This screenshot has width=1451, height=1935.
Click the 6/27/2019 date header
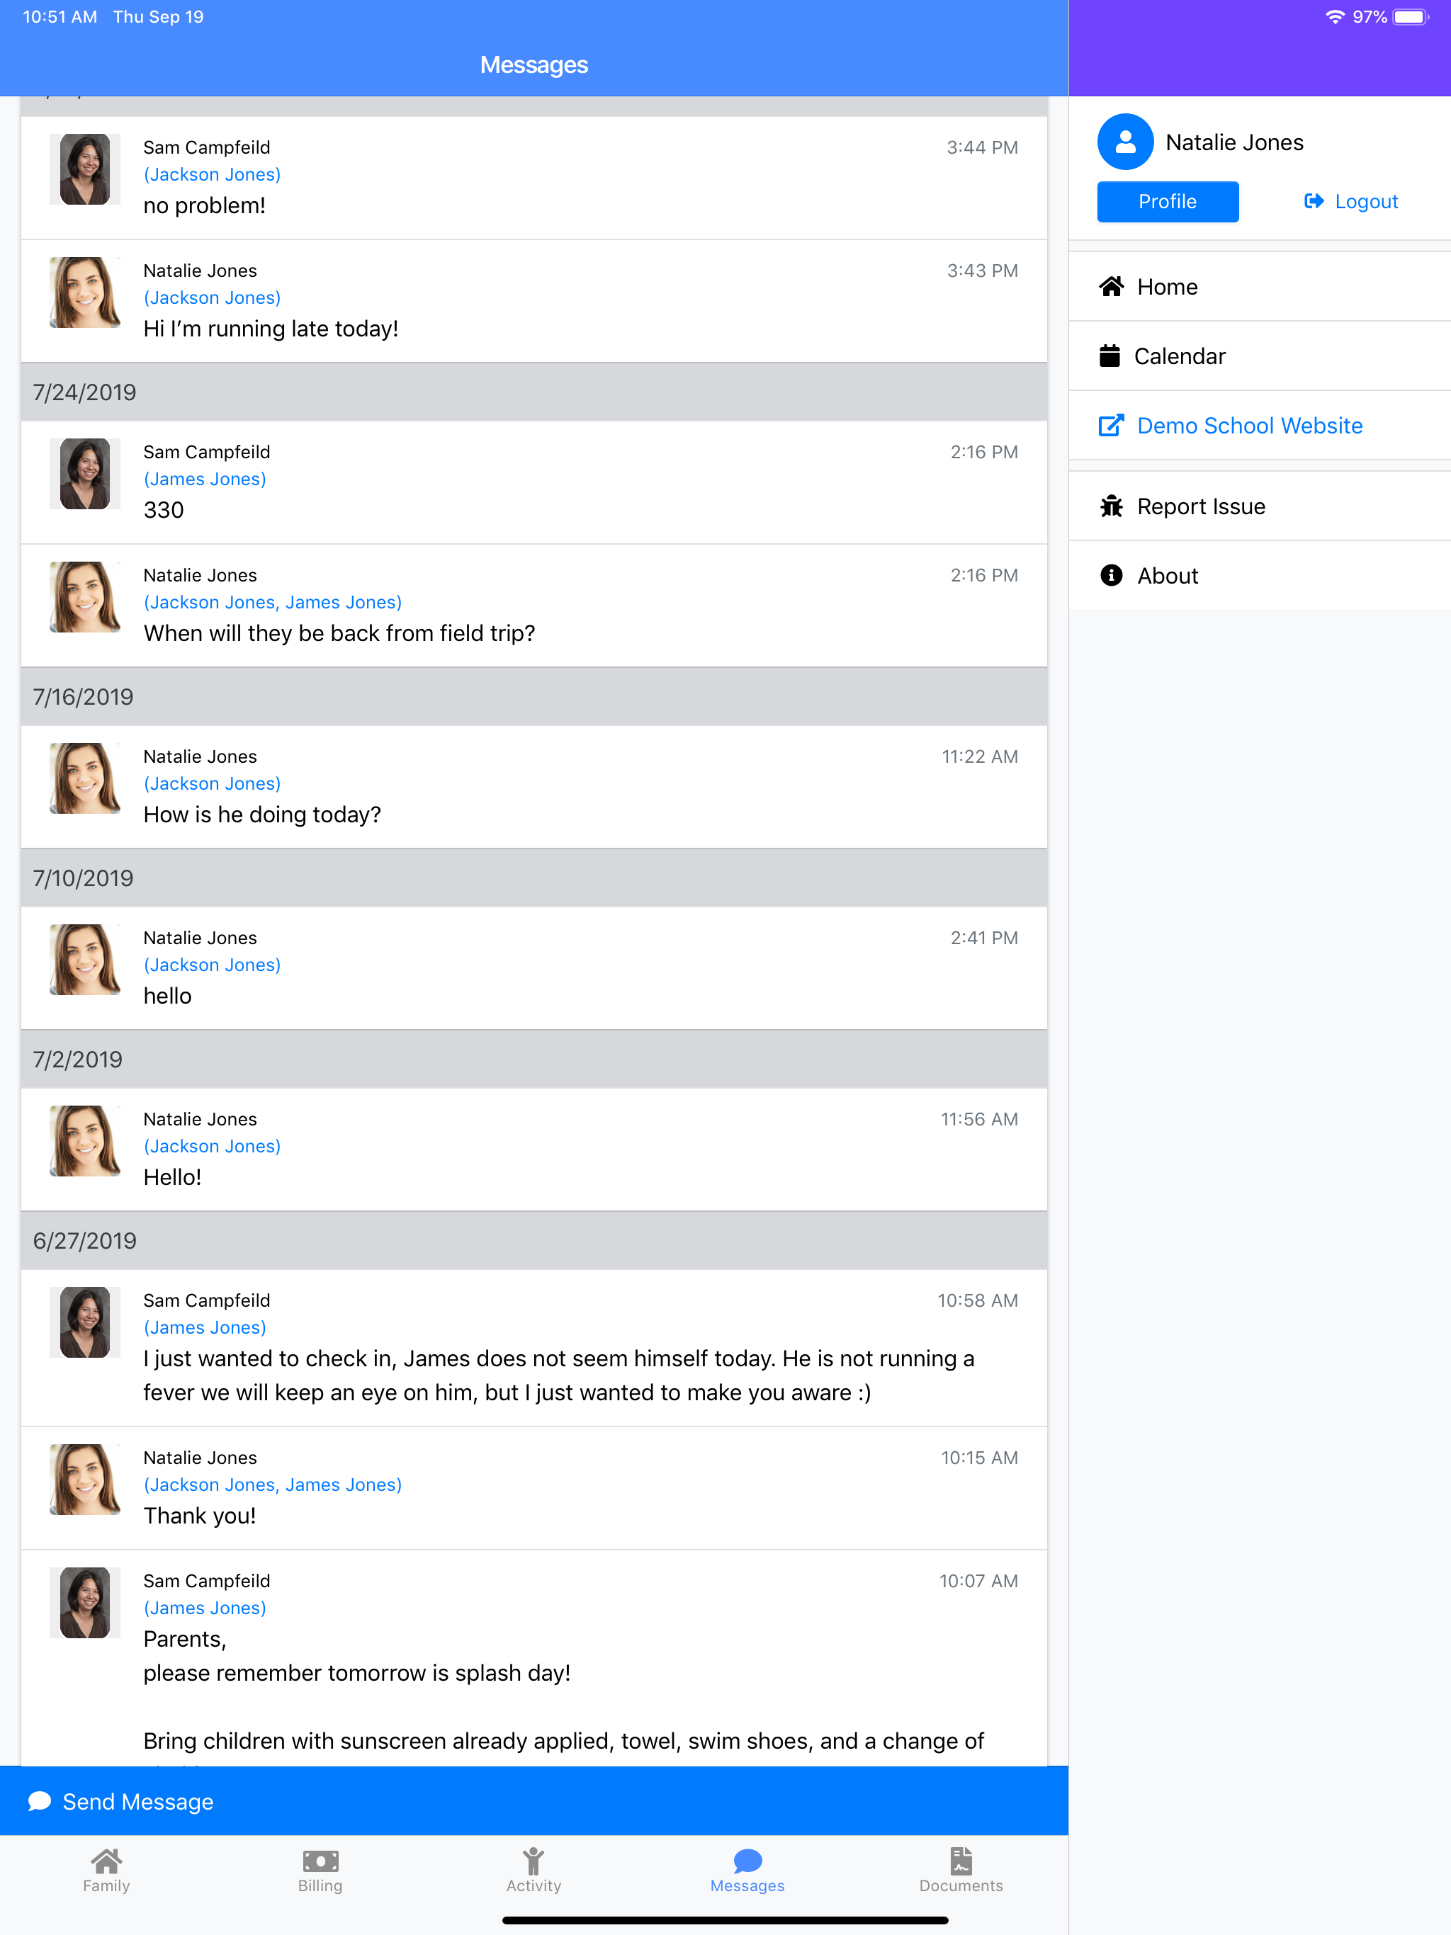click(x=533, y=1240)
